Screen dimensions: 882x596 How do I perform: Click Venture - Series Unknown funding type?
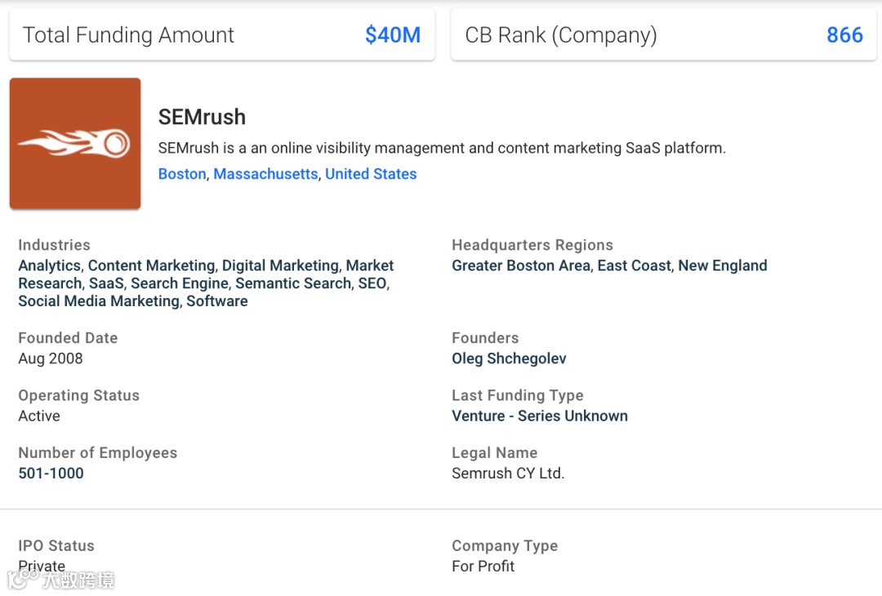pos(540,416)
